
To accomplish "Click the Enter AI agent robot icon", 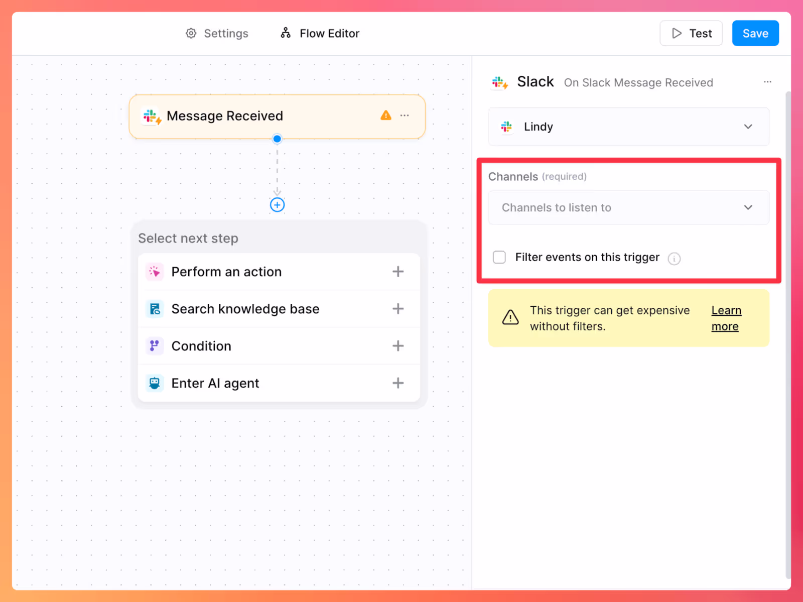I will pos(155,383).
